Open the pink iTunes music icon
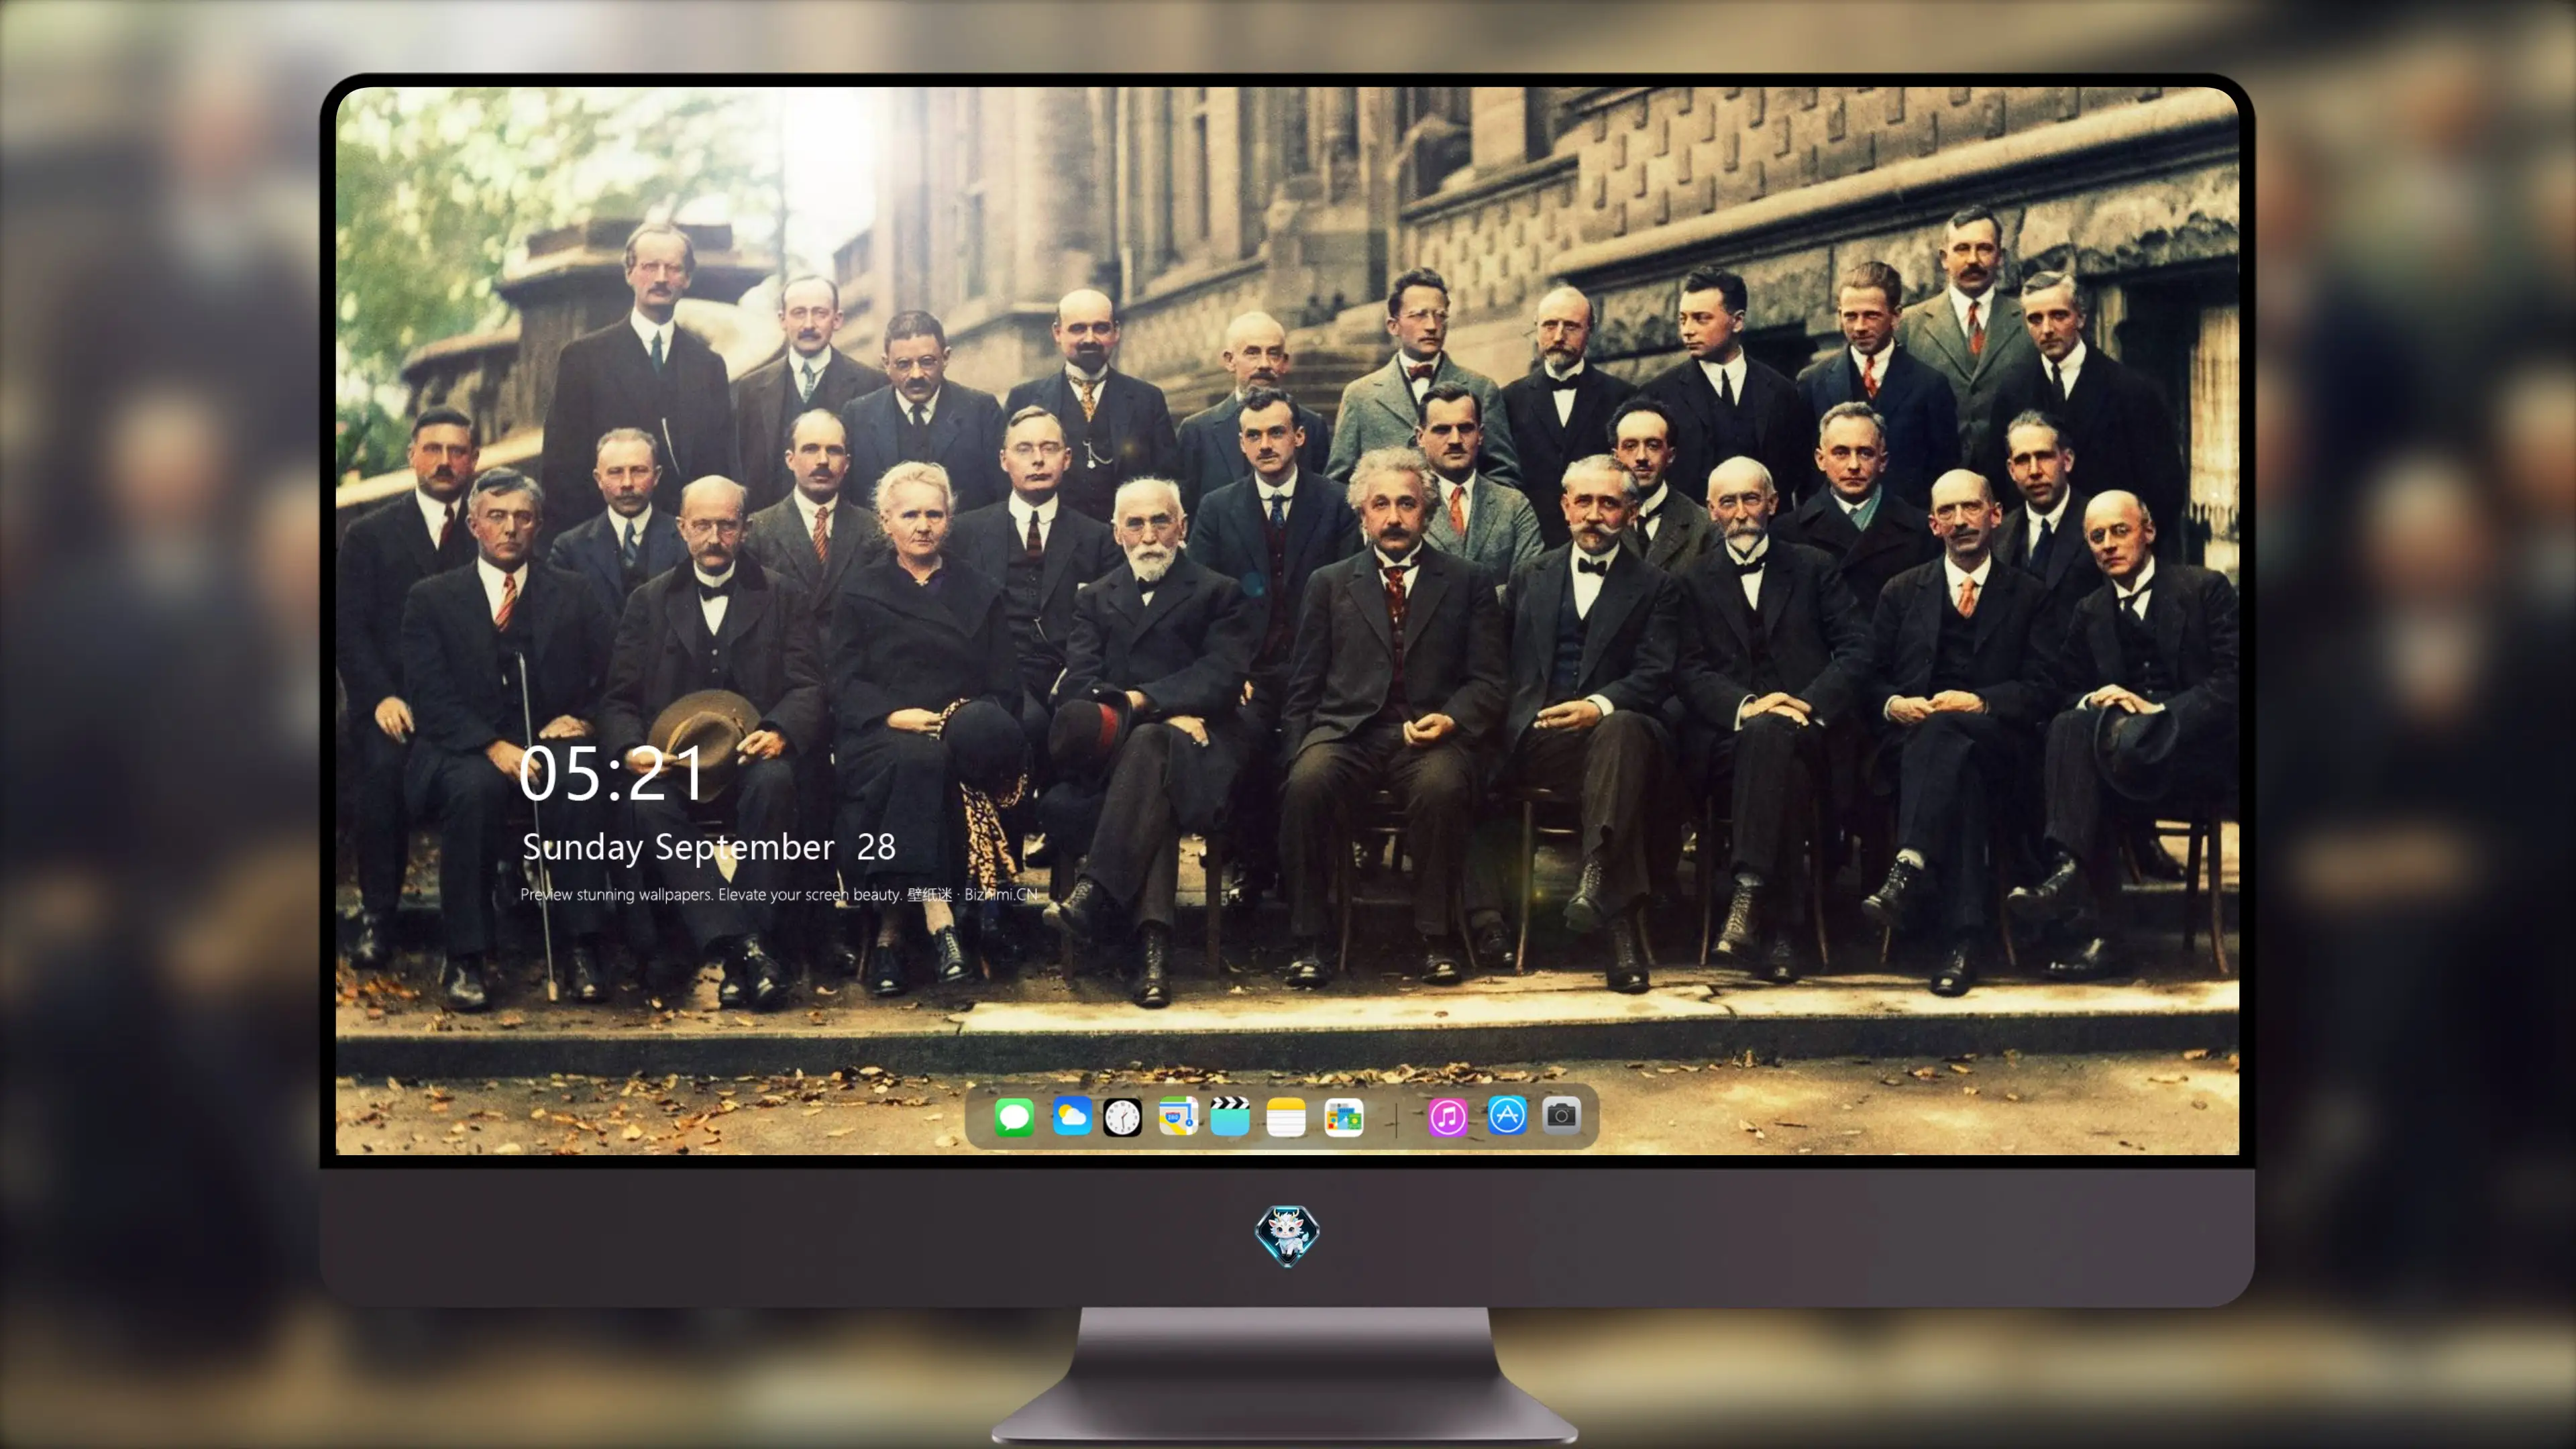This screenshot has width=2576, height=1449. (x=1447, y=1117)
